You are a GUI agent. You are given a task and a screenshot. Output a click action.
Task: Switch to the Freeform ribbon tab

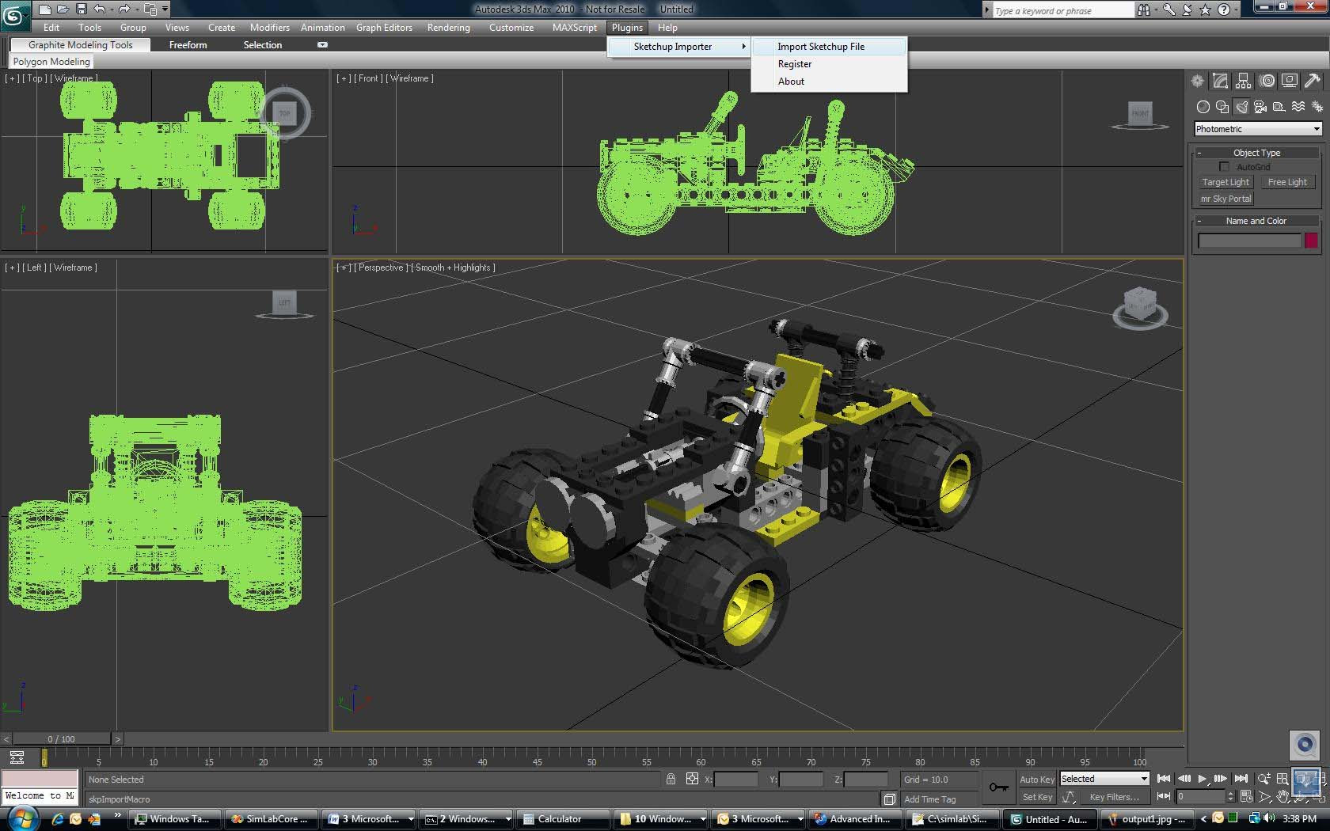(188, 45)
